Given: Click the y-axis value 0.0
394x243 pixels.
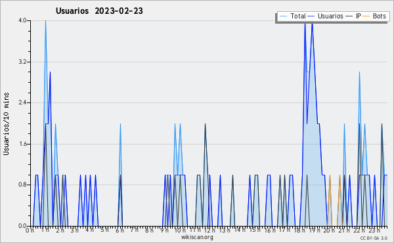Looking at the screenshot, I should click(x=22, y=226).
